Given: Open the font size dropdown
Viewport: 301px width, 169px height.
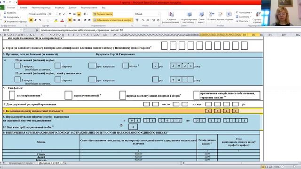Looking at the screenshot, I should [x=56, y=14].
